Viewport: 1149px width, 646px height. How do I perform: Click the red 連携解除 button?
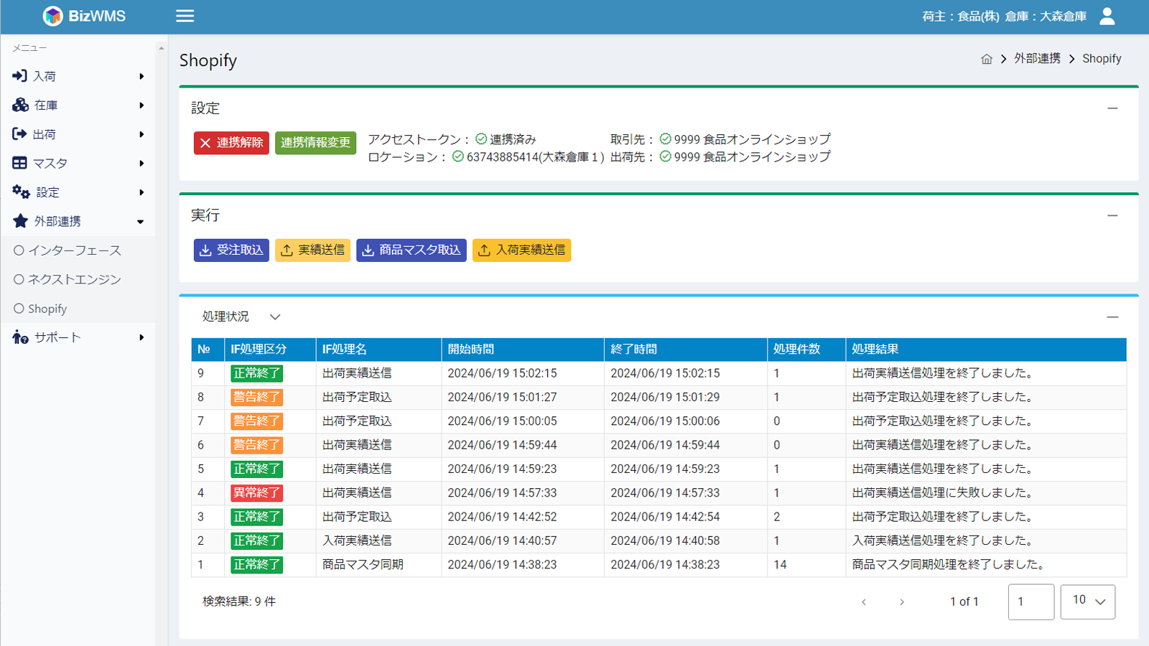click(231, 143)
